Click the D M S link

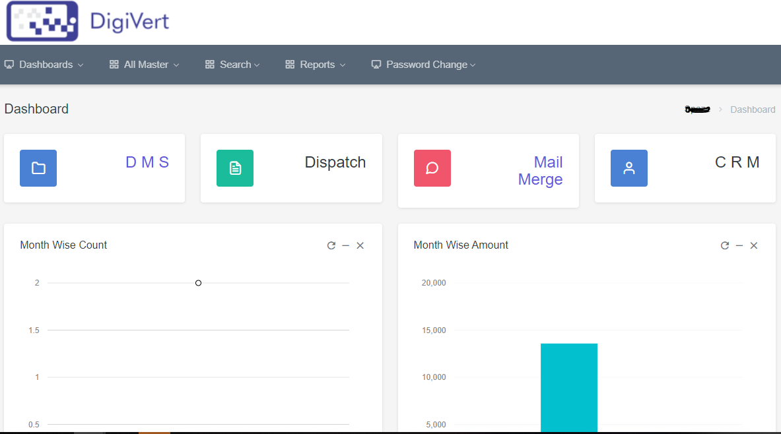click(147, 162)
